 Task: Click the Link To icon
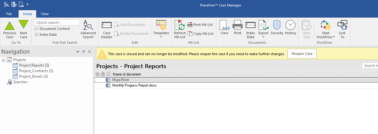pyautogui.click(x=342, y=30)
